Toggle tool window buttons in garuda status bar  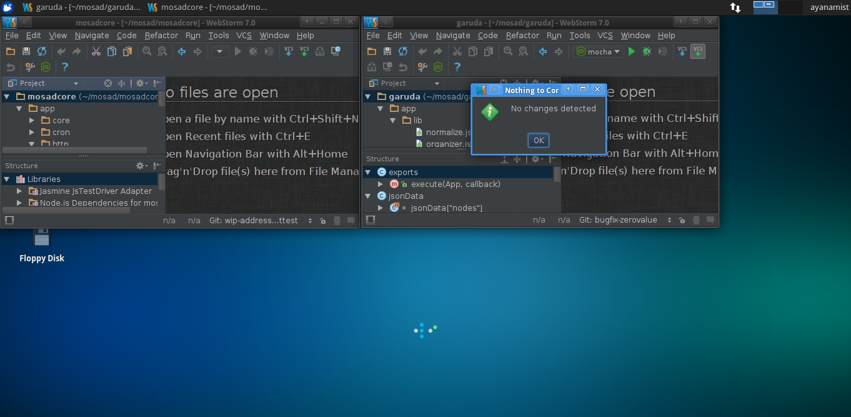(371, 220)
